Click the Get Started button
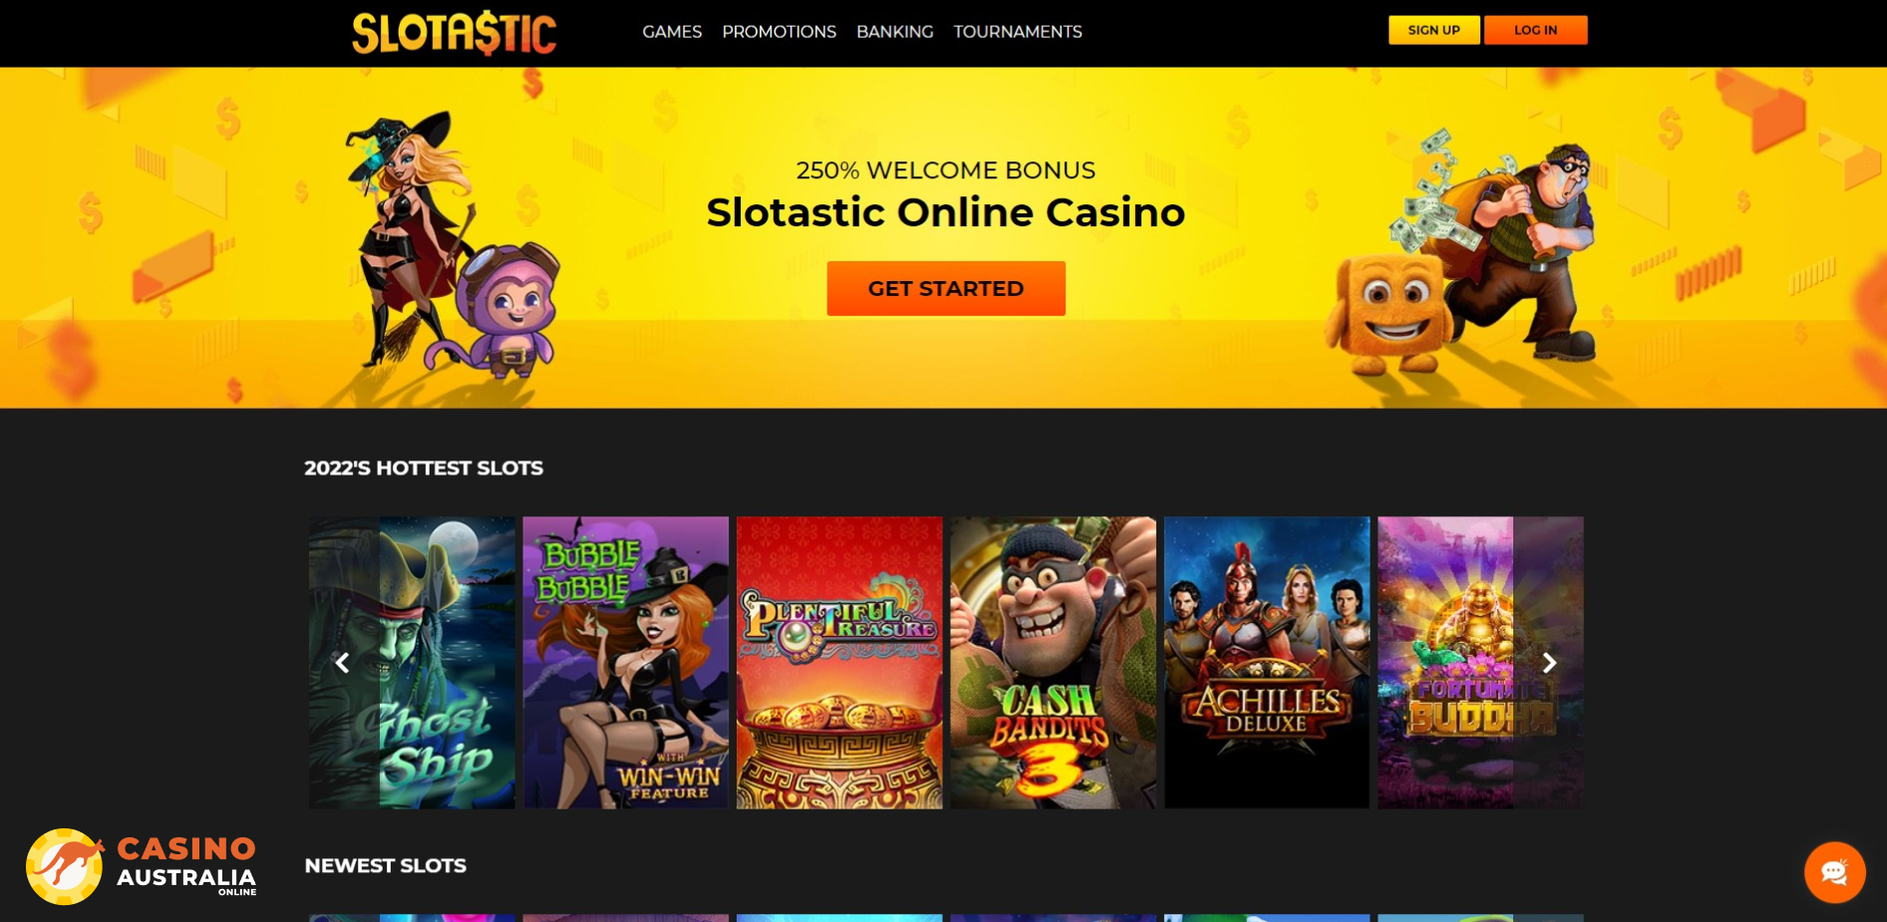This screenshot has height=922, width=1887. 946,288
